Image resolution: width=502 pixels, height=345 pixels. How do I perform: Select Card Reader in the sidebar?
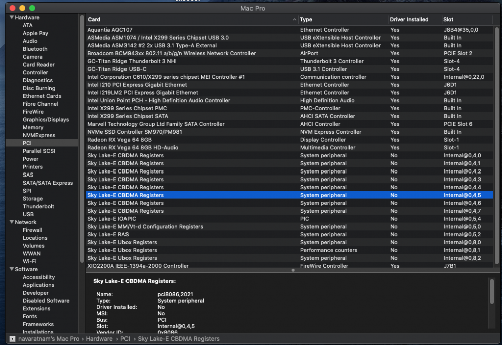pos(39,64)
